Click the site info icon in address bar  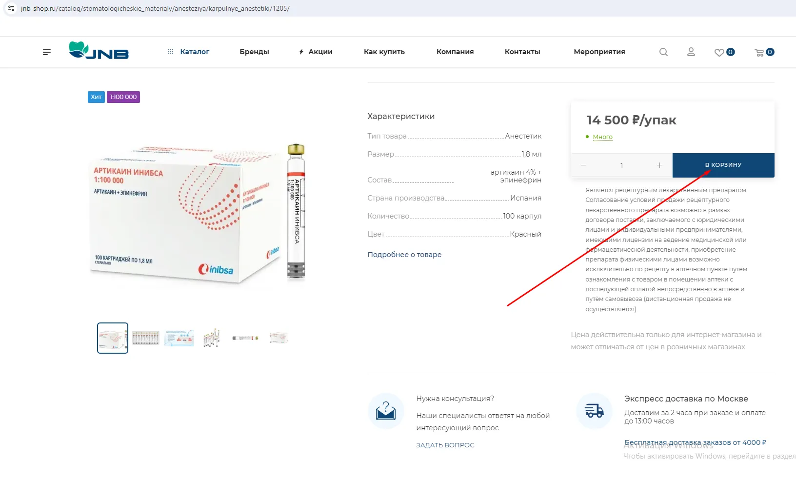[x=11, y=8]
